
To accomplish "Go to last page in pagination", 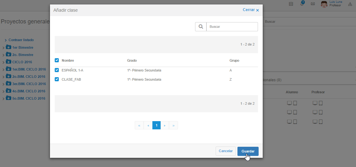I will pos(174,125).
